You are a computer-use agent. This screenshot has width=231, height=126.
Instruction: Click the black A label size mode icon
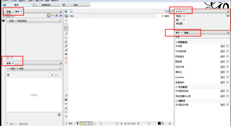[118, 123]
